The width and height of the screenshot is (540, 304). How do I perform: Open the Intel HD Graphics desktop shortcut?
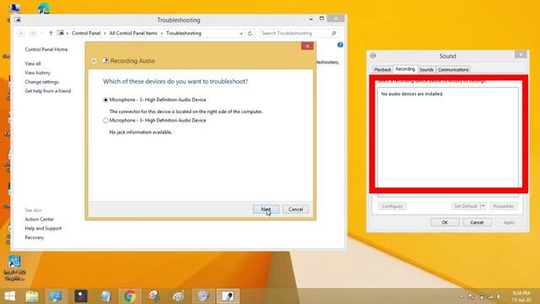tap(14, 268)
